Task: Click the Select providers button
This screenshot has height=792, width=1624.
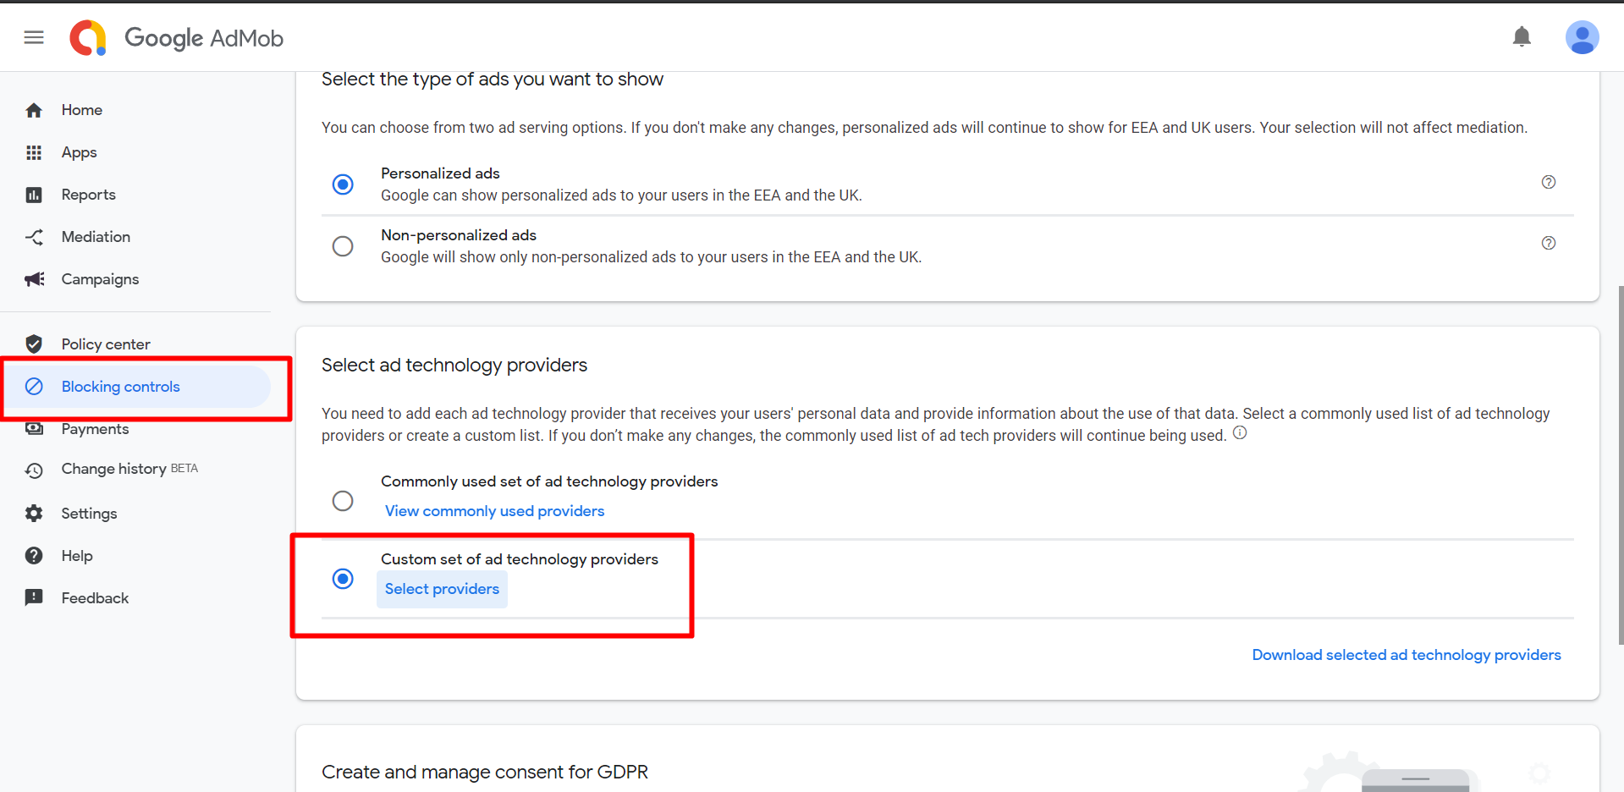Action: (x=442, y=589)
